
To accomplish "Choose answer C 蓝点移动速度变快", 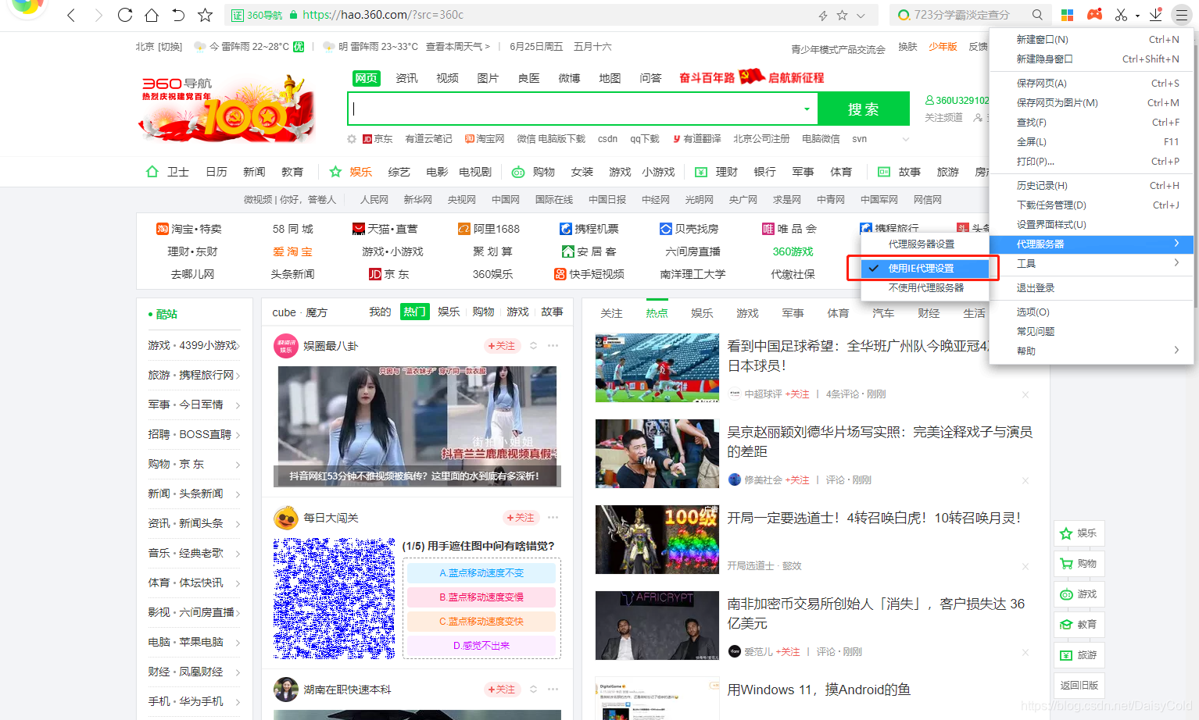I will pyautogui.click(x=481, y=622).
